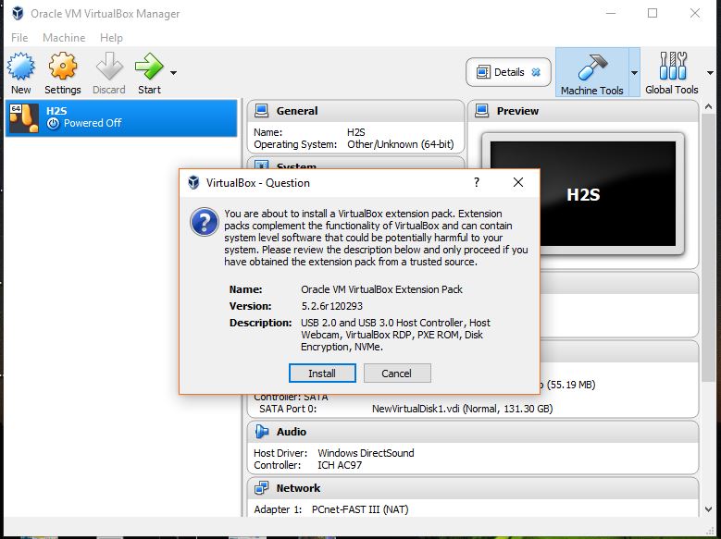Click VirtualBox Manager title bar icon
This screenshot has width=721, height=539.
pyautogui.click(x=18, y=13)
